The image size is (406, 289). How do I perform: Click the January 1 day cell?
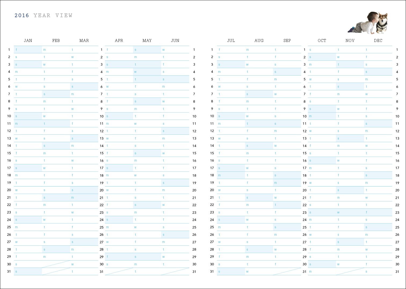(x=28, y=50)
